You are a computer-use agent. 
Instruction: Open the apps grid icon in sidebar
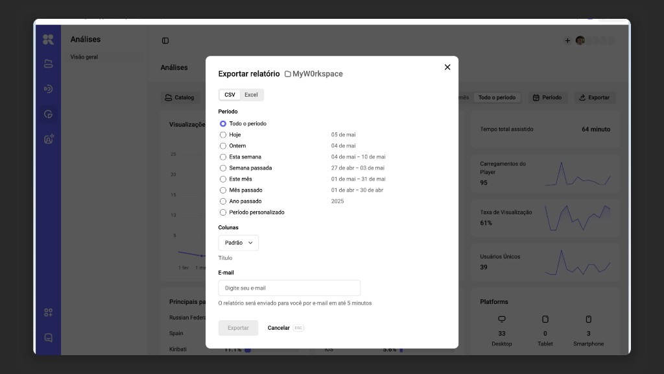(48, 312)
